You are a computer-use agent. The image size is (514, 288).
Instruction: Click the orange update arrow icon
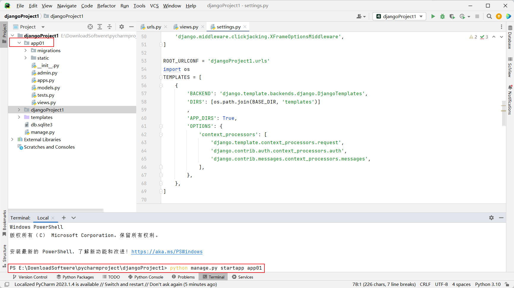pos(499,16)
